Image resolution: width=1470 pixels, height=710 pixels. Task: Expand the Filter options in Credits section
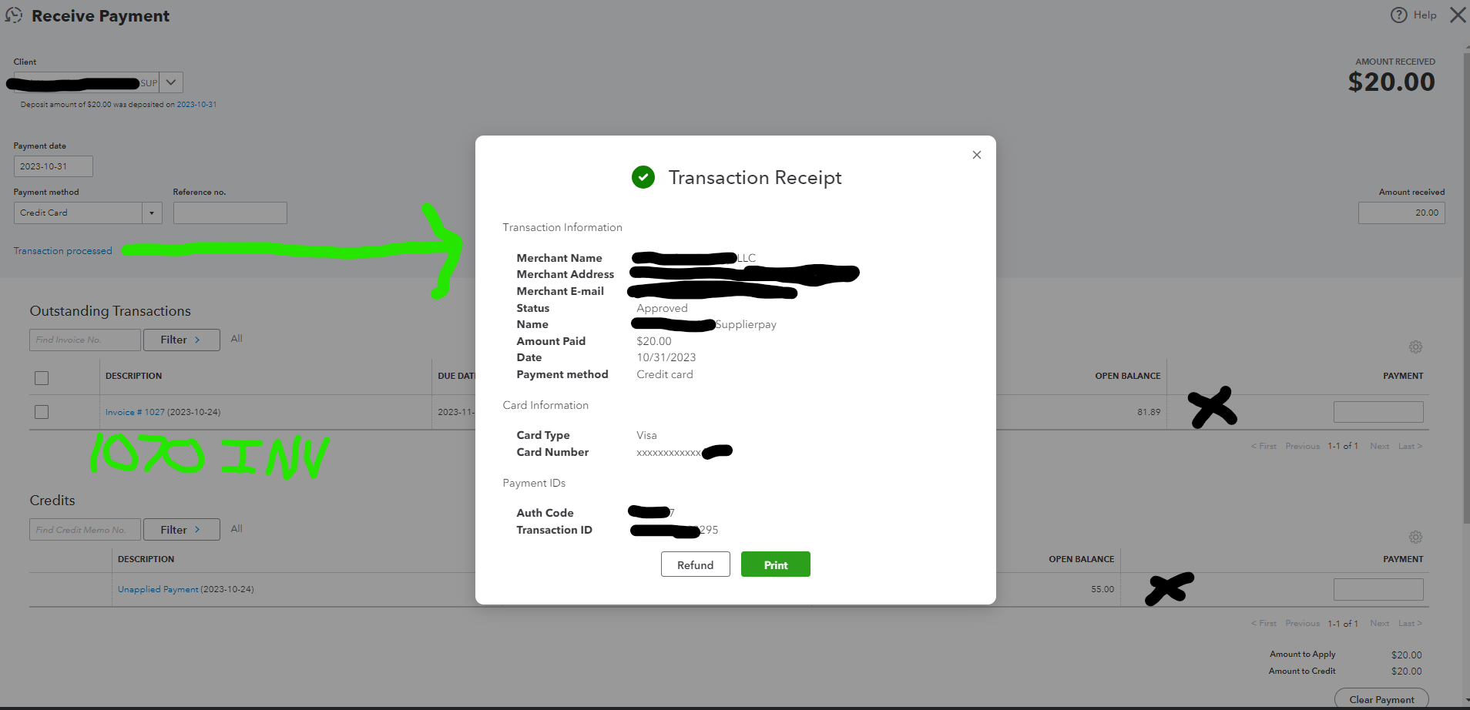point(181,529)
